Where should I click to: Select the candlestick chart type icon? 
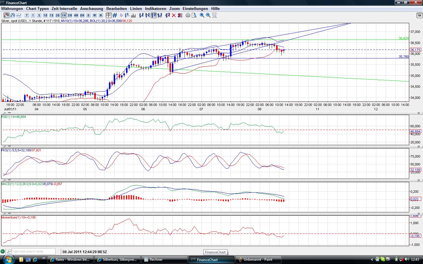click(x=6, y=15)
